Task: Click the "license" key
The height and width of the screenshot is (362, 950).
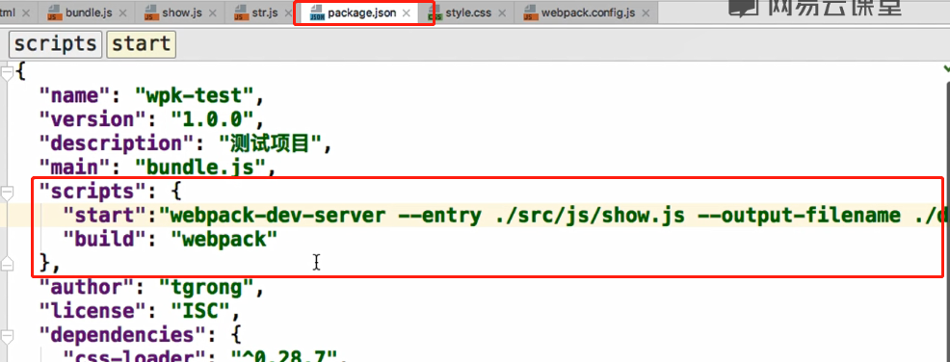Action: click(x=93, y=311)
